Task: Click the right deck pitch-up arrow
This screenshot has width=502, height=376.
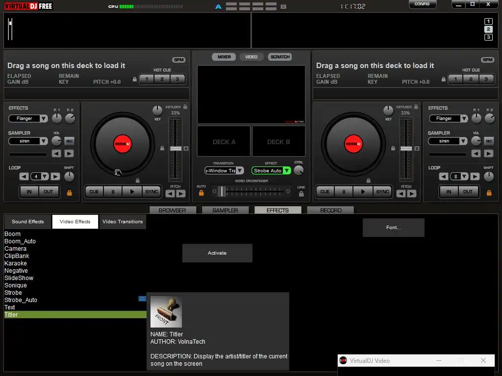Action: point(412,193)
